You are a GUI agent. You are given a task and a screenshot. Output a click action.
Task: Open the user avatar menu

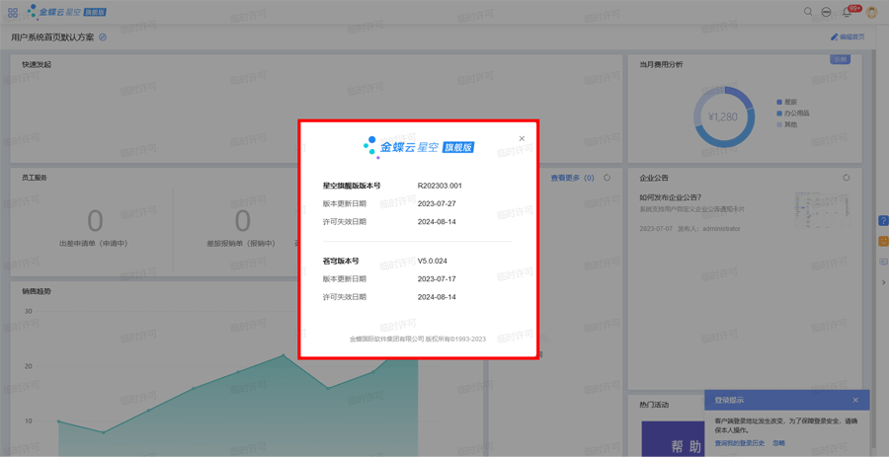(x=872, y=12)
